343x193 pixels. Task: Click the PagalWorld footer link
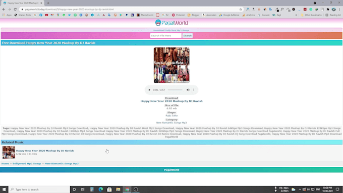[x=171, y=170]
